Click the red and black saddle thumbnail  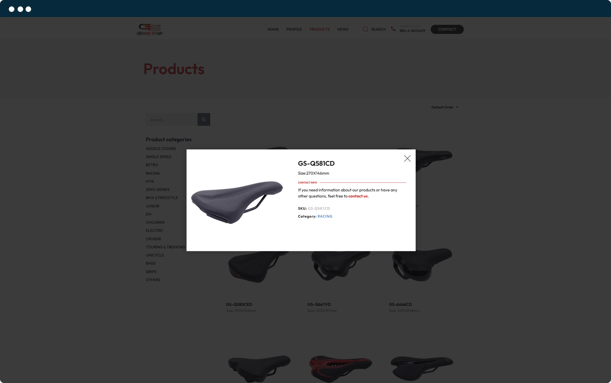pyautogui.click(x=341, y=368)
